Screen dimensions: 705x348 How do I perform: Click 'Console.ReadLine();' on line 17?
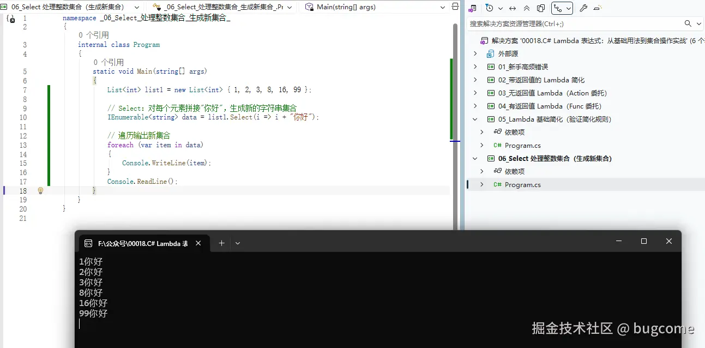click(x=142, y=182)
